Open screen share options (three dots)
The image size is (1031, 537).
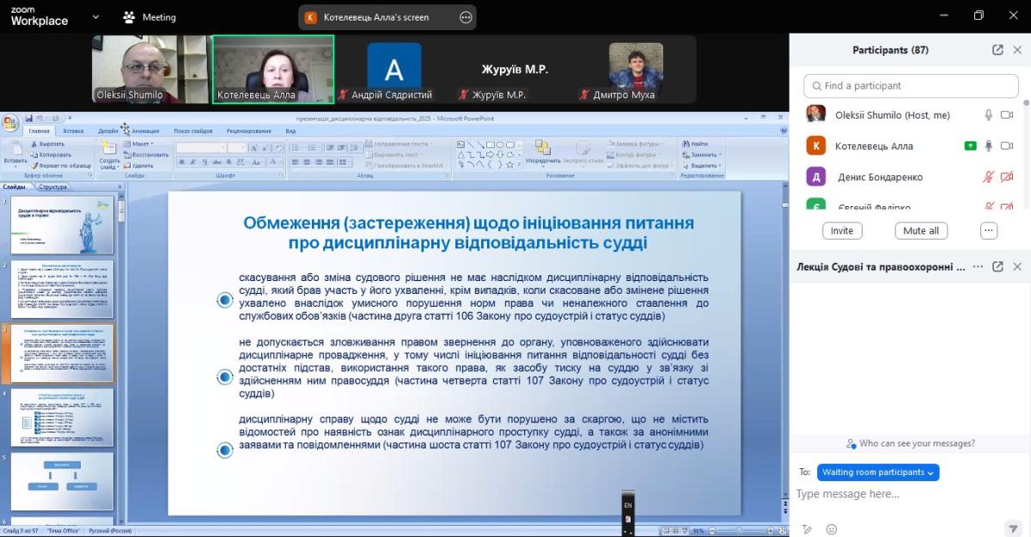[466, 17]
